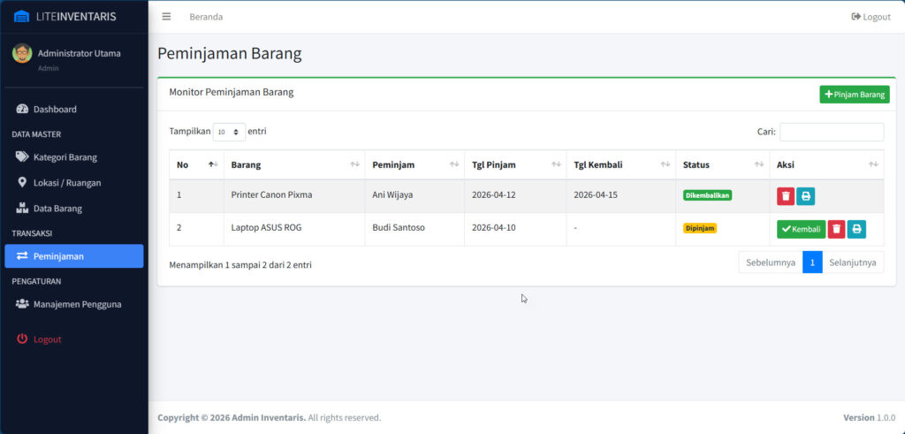Sort table by No column
The height and width of the screenshot is (434, 905).
(x=195, y=164)
